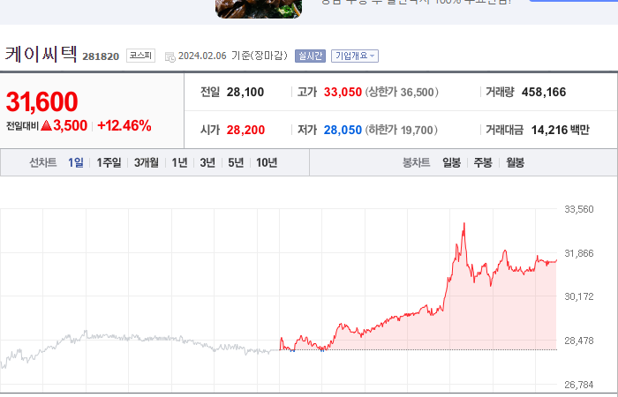Open the 일봉 daily candle chart
This screenshot has height=397, width=618.
point(452,162)
